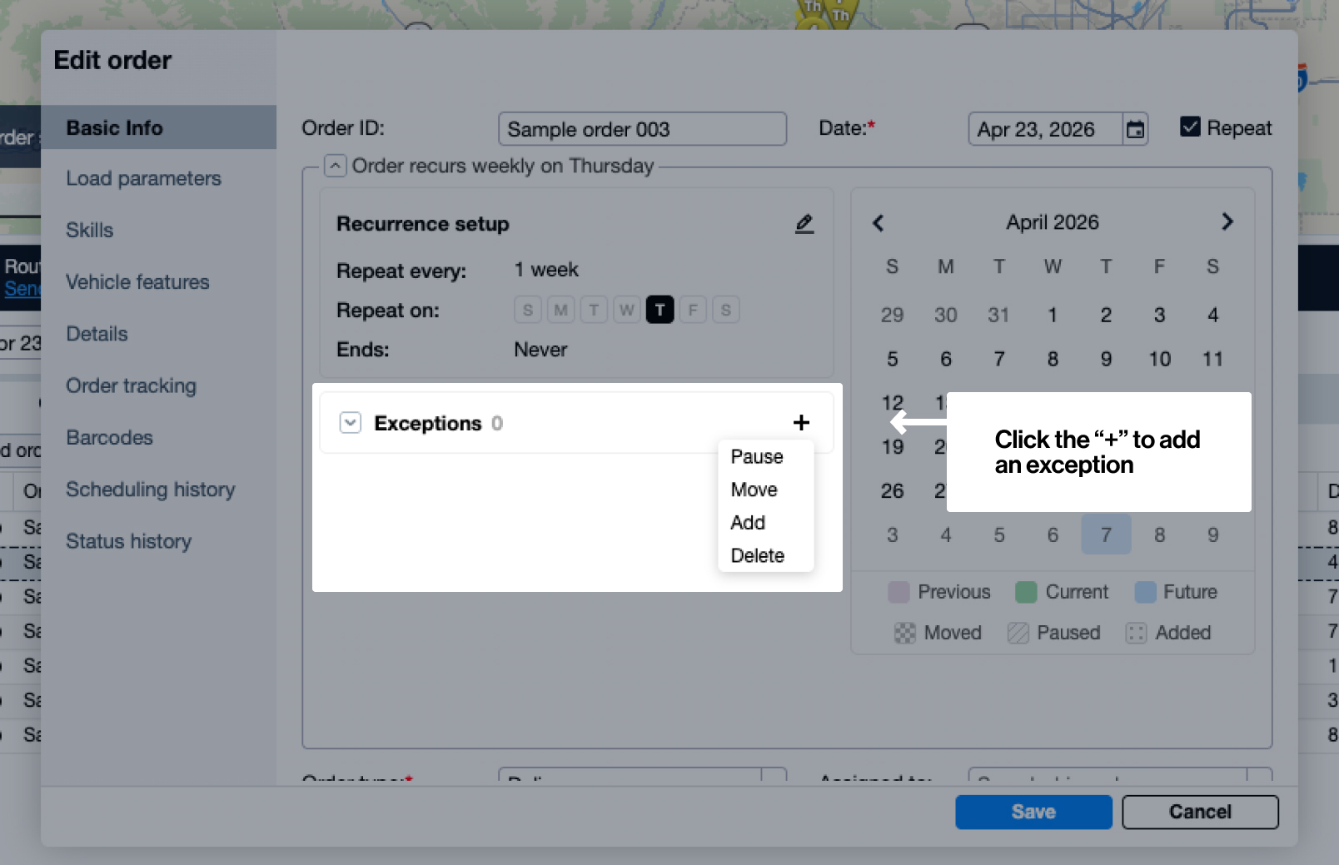The height and width of the screenshot is (865, 1339).
Task: Go to next month in calendar
Action: pyautogui.click(x=1227, y=221)
